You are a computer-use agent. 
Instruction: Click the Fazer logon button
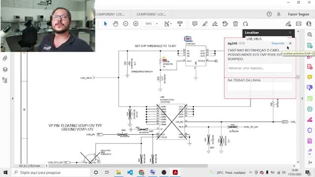298,14
